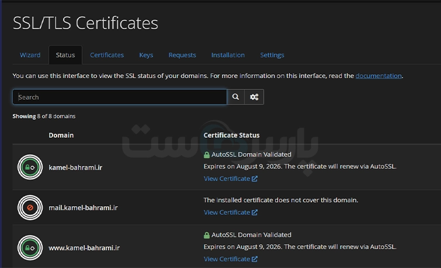Open the Requests tab
The image size is (441, 268).
tap(182, 55)
